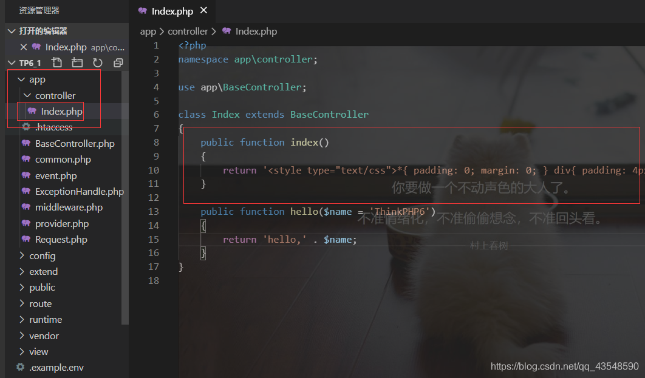Viewport: 645px width, 378px height.
Task: Expand the runtime folder
Action: 22,319
